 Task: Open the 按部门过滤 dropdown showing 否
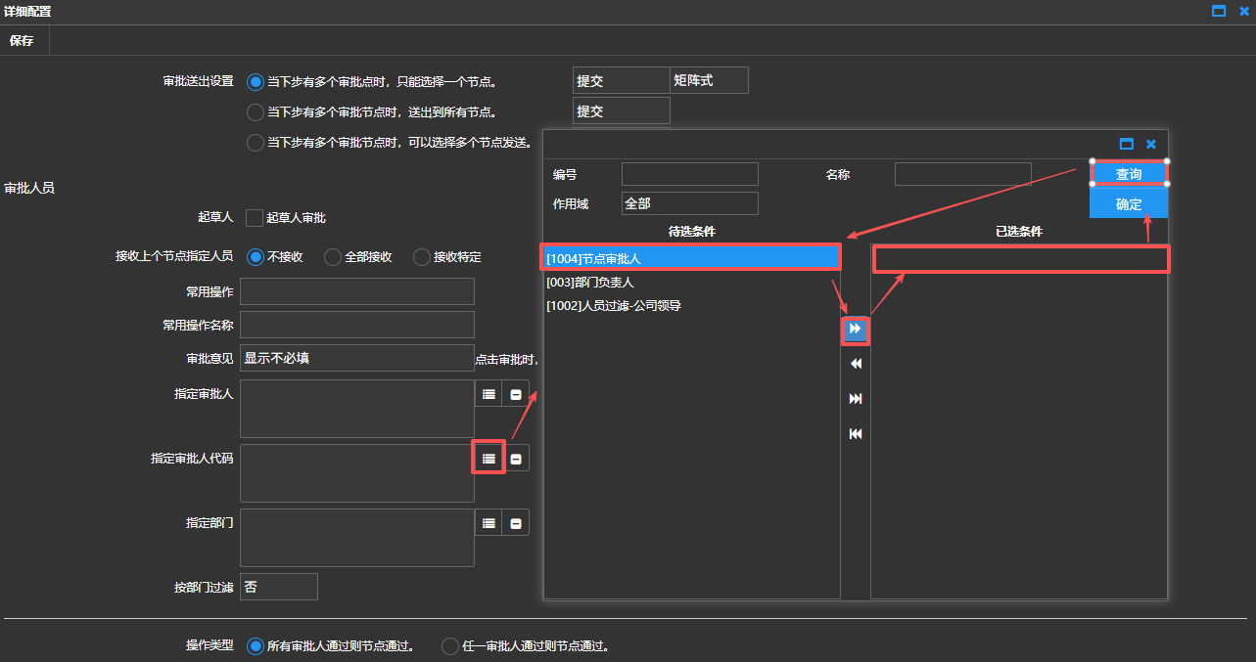pyautogui.click(x=278, y=587)
